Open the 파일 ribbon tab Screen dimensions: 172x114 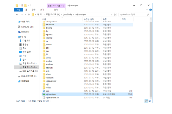pyautogui.click(x=18, y=10)
